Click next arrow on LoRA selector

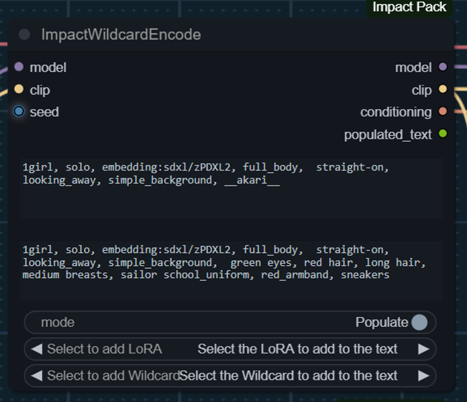(x=424, y=349)
